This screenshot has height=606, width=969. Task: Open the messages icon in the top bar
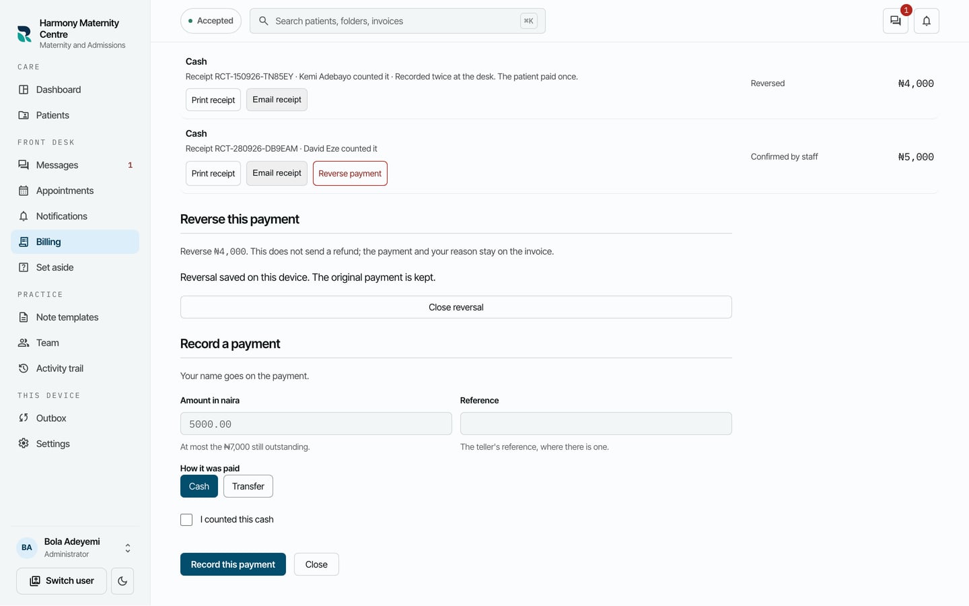pyautogui.click(x=896, y=21)
